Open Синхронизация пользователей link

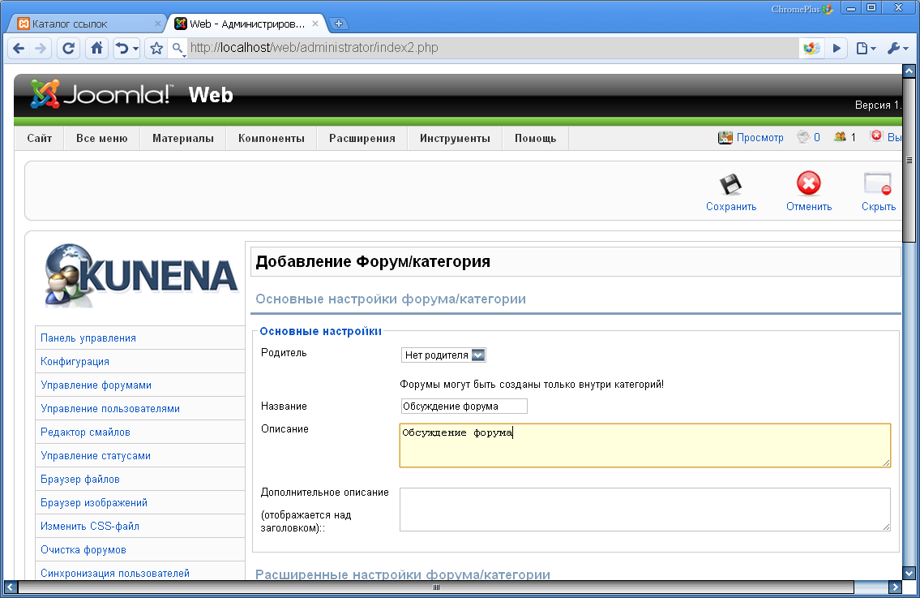tap(115, 573)
